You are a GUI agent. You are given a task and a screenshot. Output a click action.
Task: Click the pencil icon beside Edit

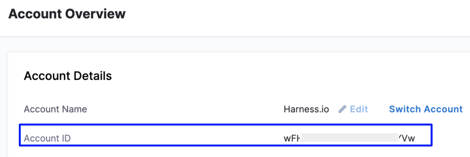pos(342,110)
